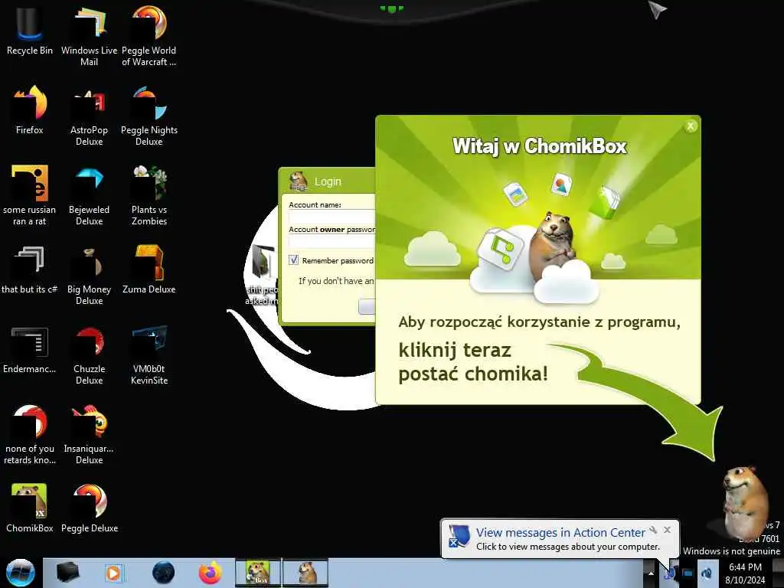Dismiss the Action Center notification balloon
The image size is (784, 588).
667,530
